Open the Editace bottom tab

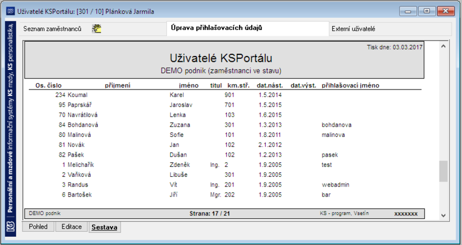pos(72,227)
